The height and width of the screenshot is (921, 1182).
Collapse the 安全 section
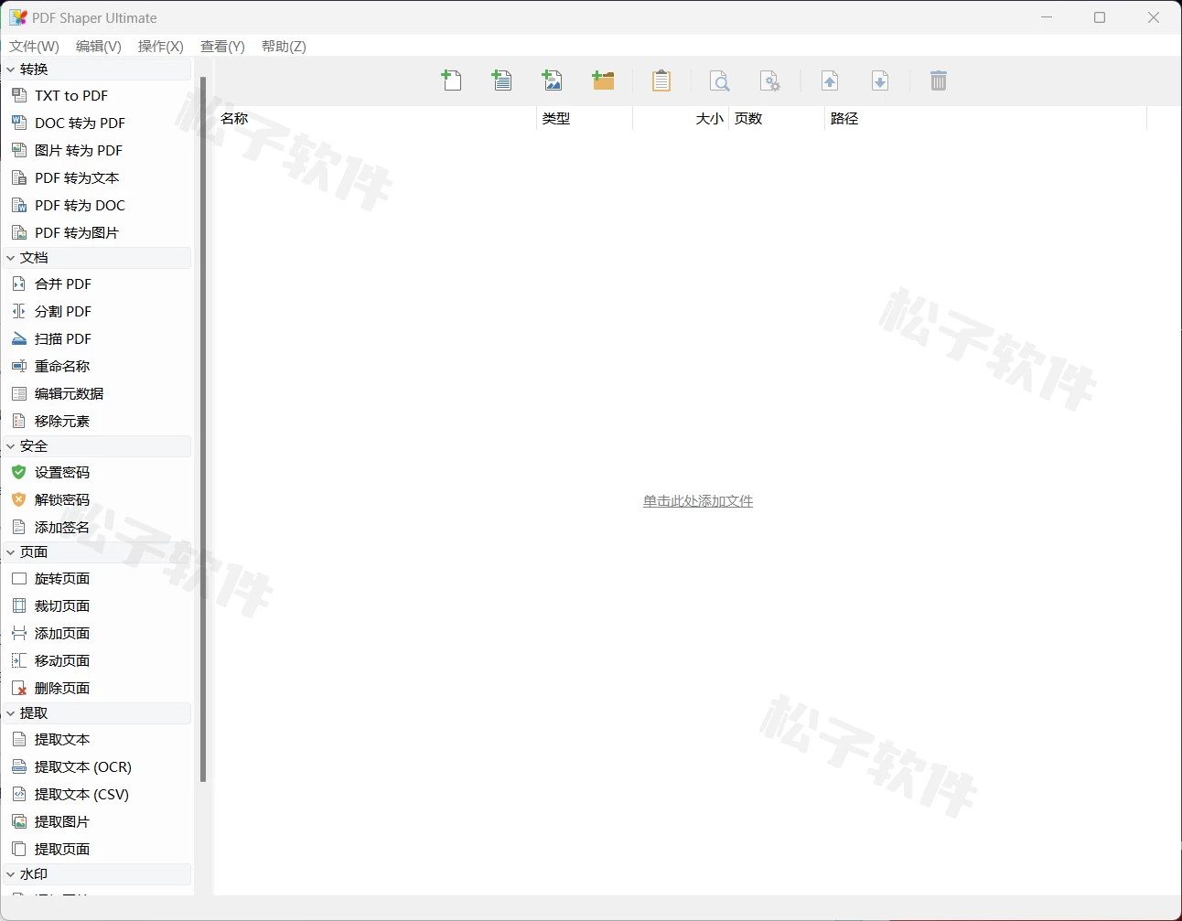point(11,446)
